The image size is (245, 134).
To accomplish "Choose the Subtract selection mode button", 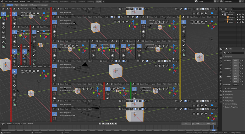I will point(24,5).
